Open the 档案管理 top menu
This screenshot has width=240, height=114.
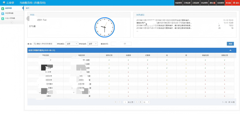[x=178, y=3]
